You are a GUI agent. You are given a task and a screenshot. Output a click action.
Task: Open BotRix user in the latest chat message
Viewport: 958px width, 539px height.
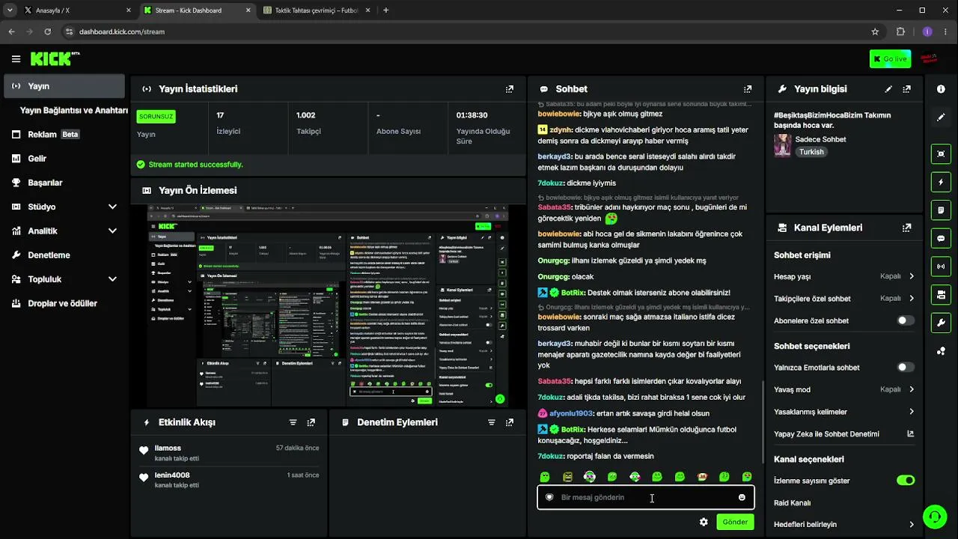573,430
